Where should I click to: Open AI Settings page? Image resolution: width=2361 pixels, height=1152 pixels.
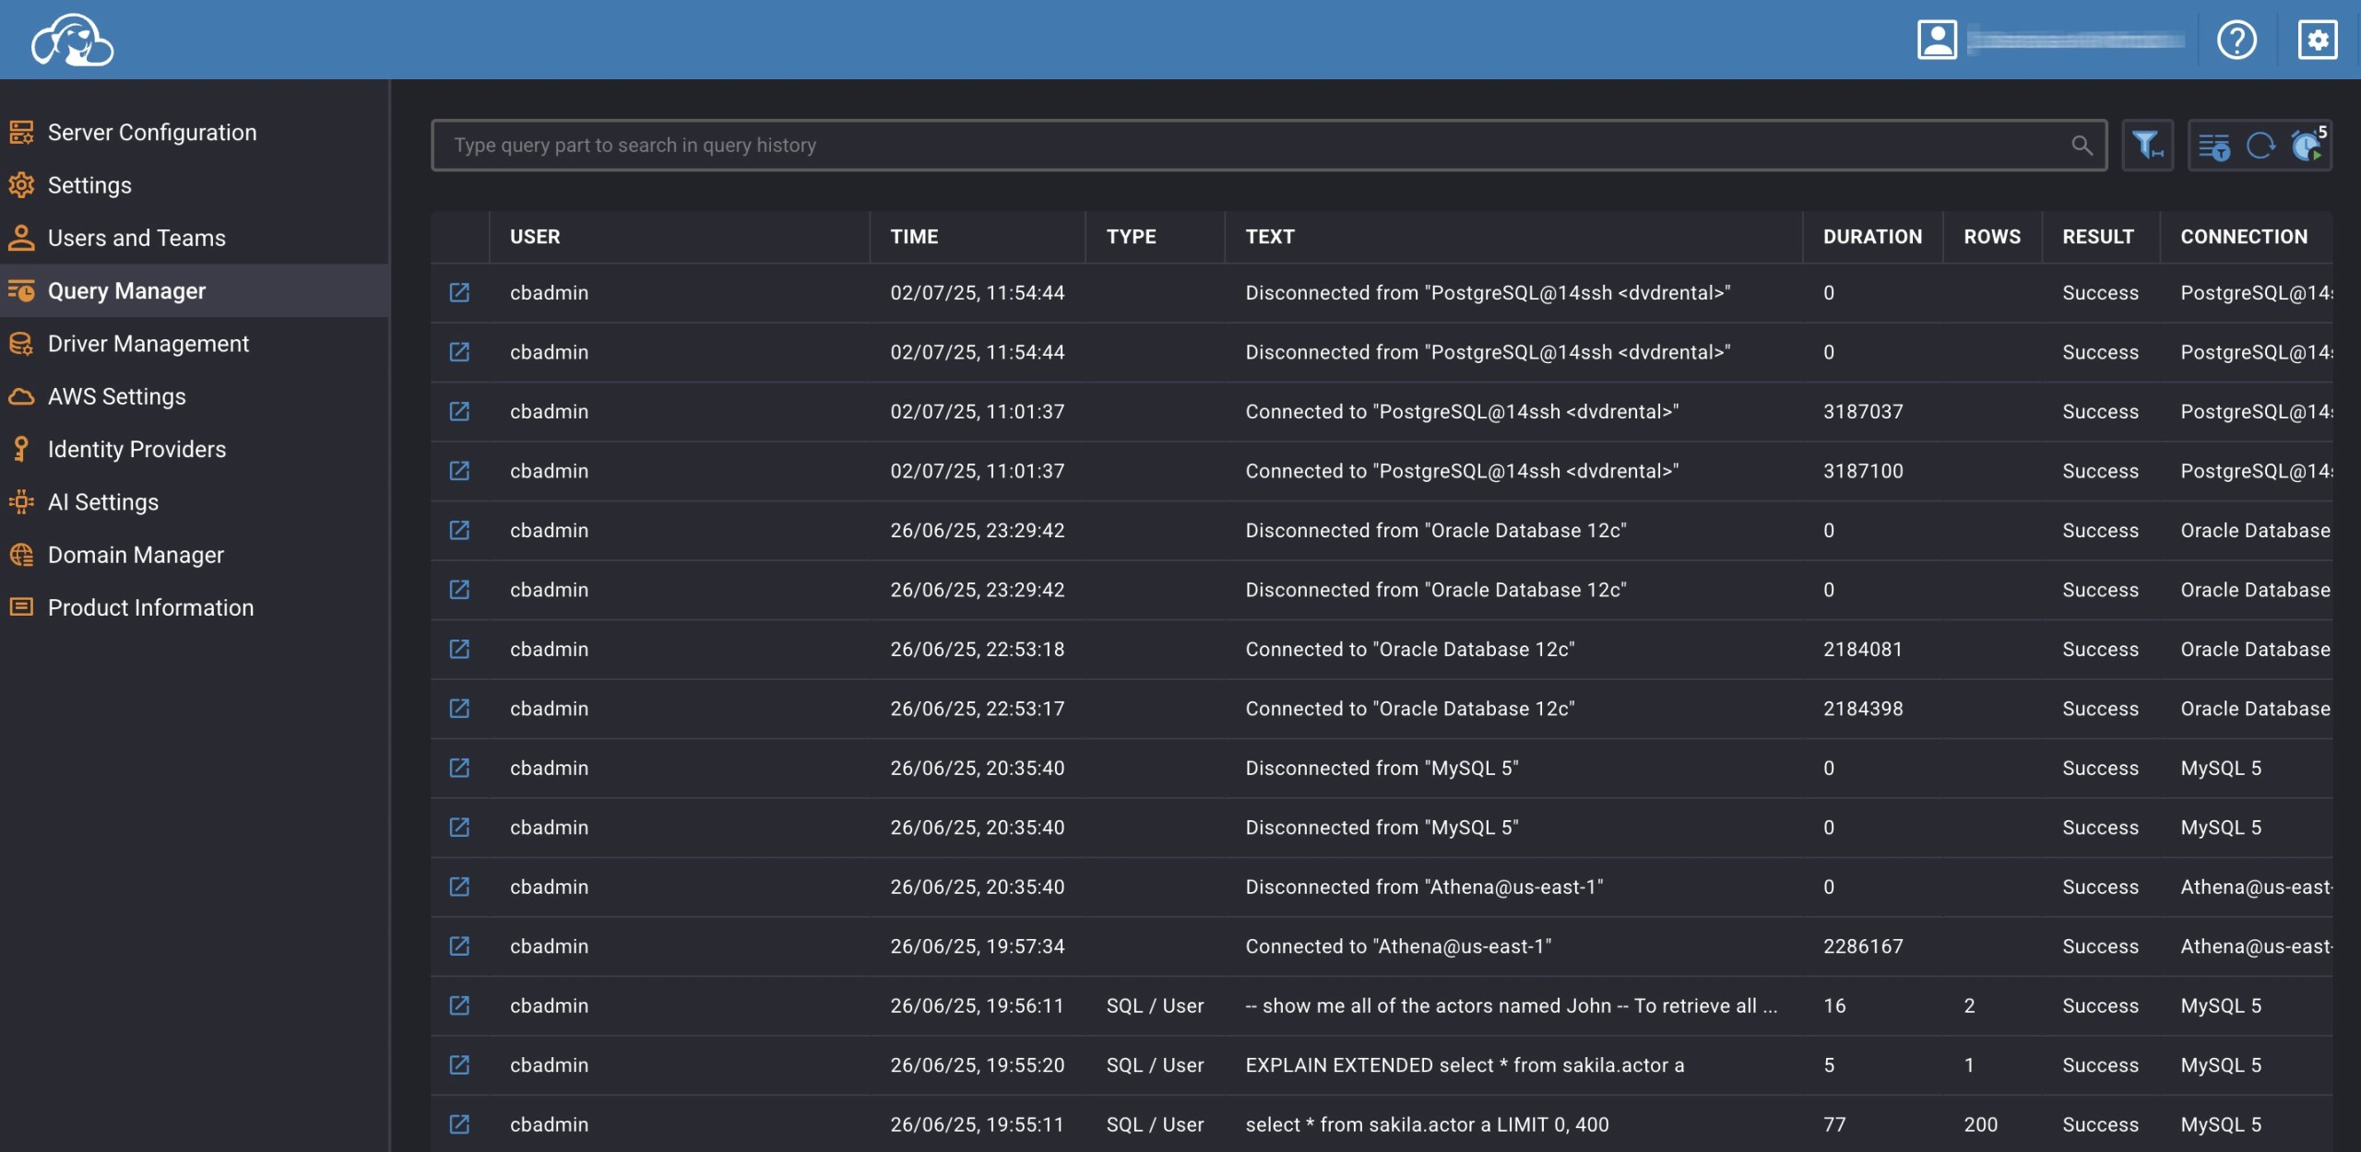(103, 502)
